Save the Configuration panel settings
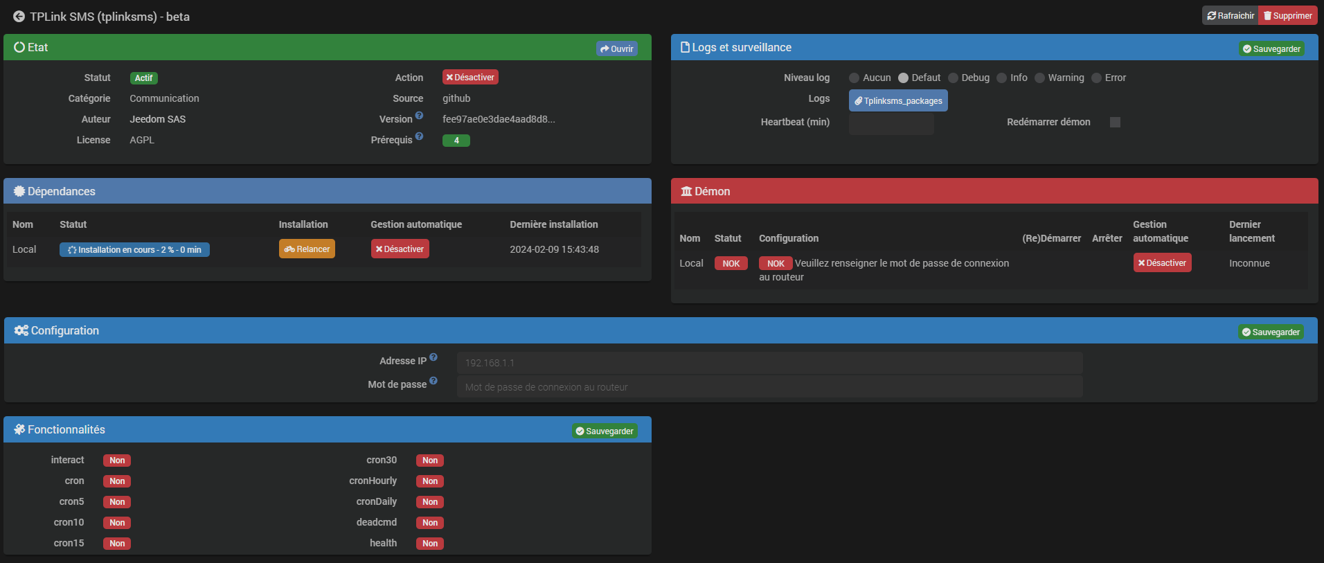The height and width of the screenshot is (563, 1324). [1271, 332]
